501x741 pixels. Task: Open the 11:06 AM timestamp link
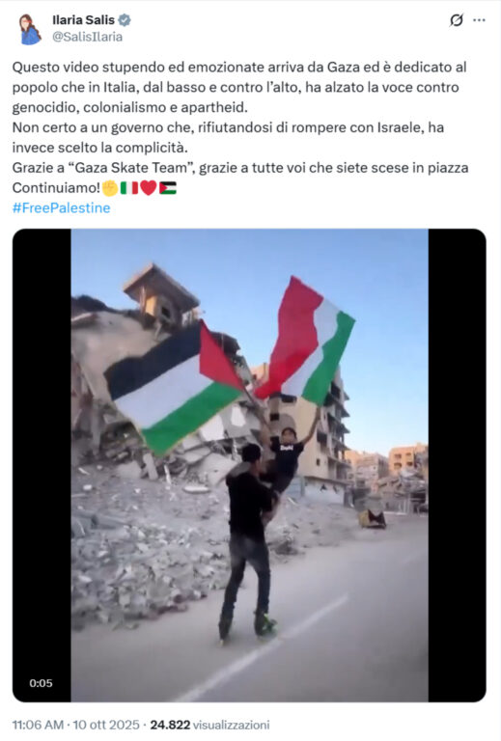(x=38, y=725)
